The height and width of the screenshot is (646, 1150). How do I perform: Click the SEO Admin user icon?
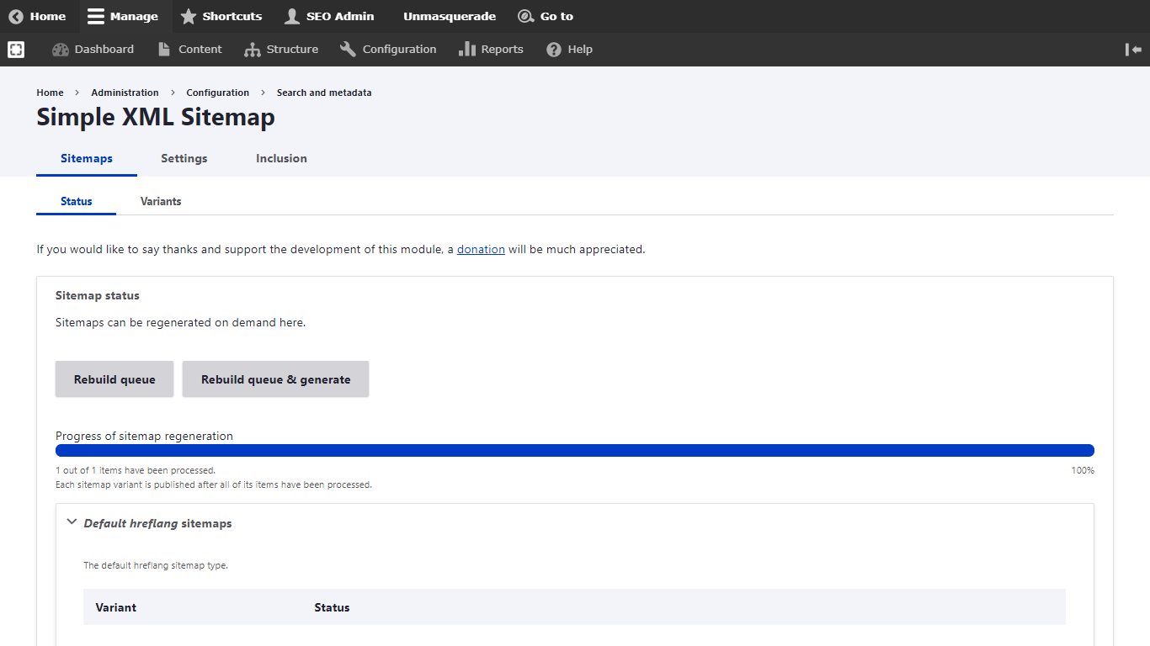(x=292, y=16)
